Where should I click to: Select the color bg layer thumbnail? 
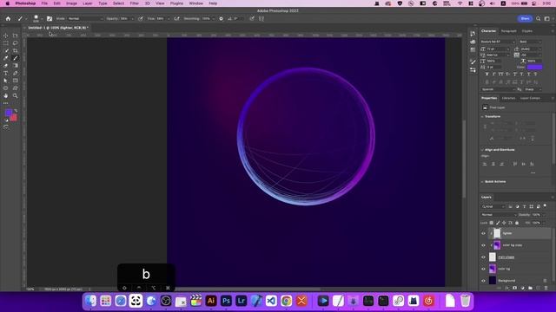tap(493, 269)
